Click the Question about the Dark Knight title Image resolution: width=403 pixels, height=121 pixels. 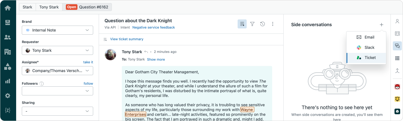(138, 21)
